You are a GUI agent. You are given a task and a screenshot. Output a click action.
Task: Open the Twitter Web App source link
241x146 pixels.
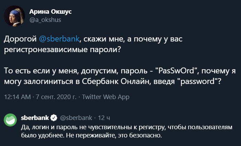click(106, 97)
